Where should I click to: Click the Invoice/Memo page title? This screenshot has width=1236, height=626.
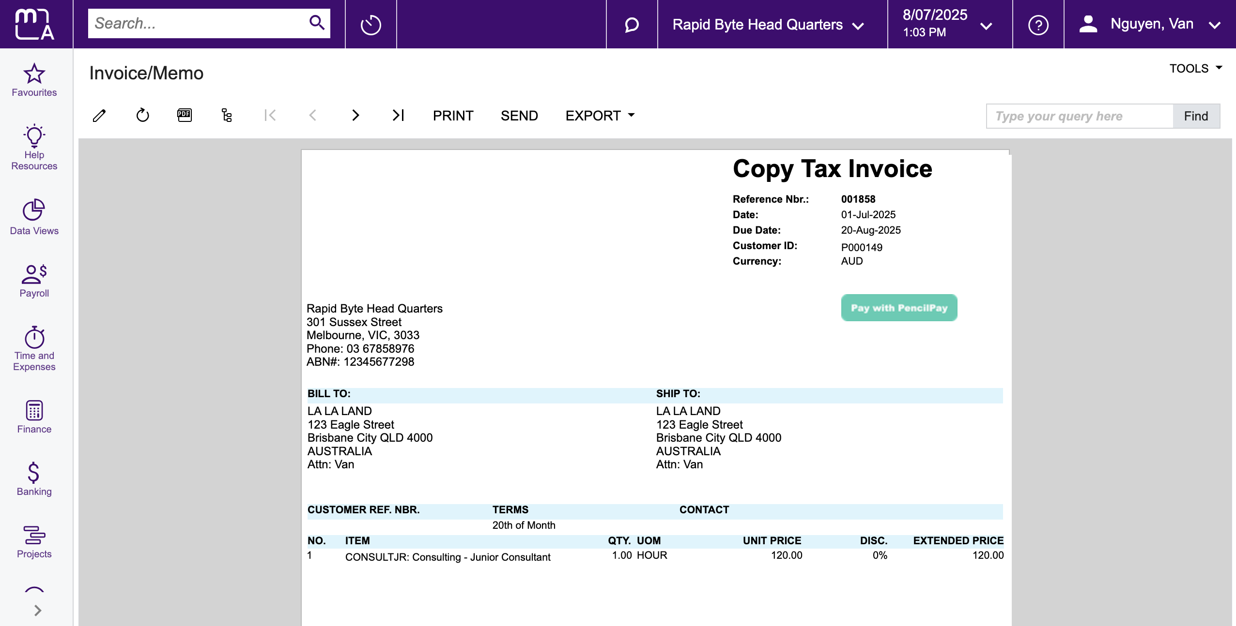point(146,73)
